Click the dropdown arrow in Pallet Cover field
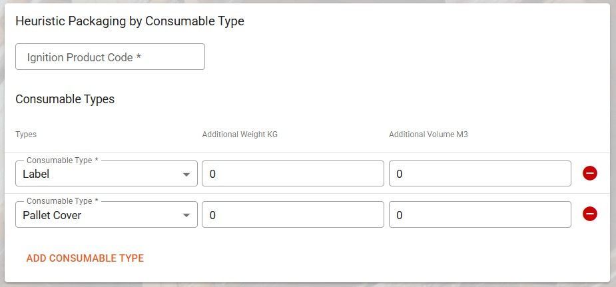Screen dimensions: 616x287 coord(186,215)
